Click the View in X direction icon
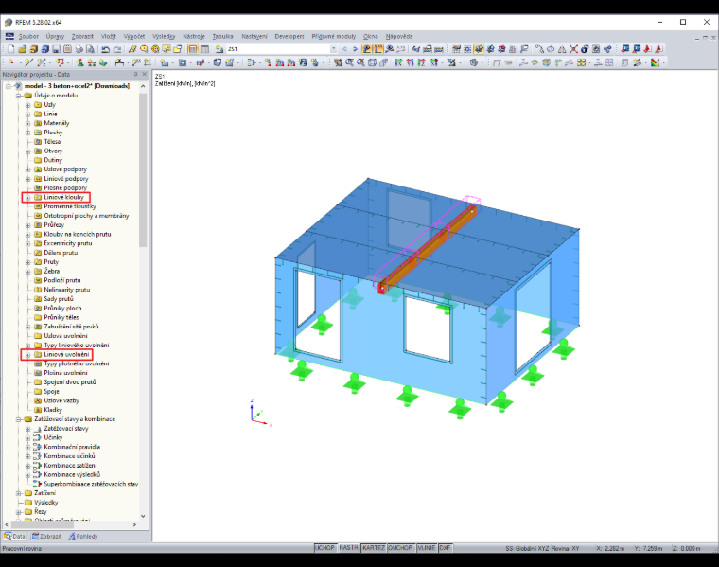719x567 pixels. tap(398, 62)
